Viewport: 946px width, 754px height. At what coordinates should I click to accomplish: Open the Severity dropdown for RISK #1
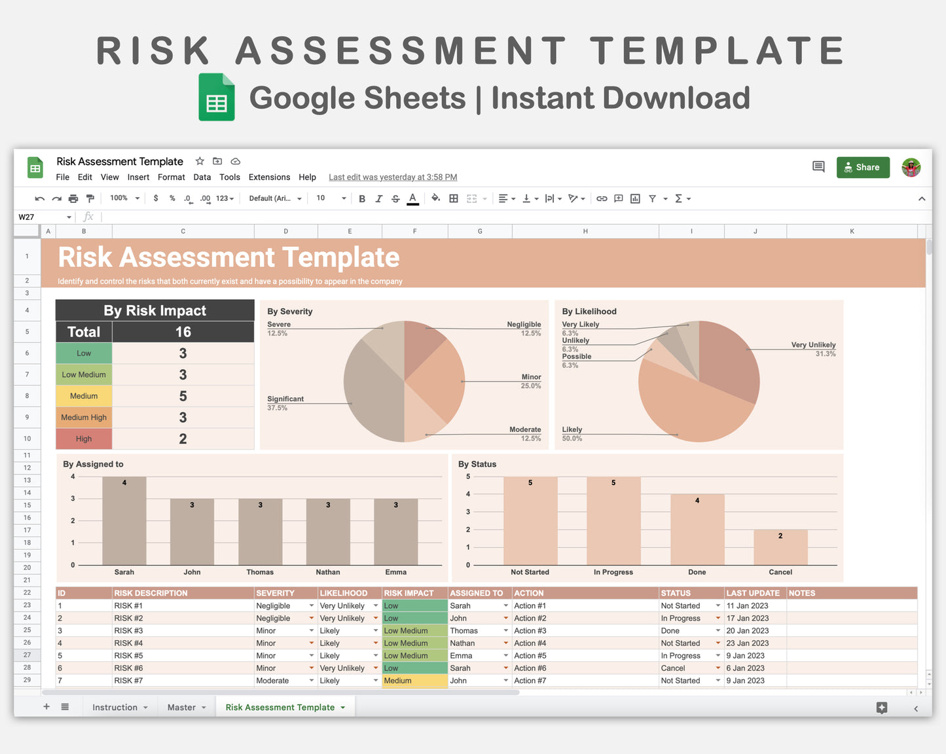312,605
